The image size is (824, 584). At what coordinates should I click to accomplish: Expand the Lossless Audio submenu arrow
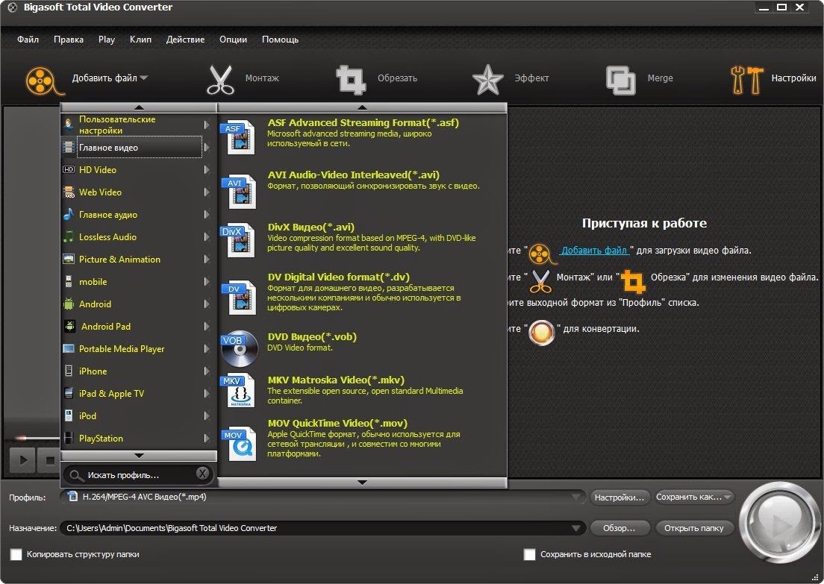coord(207,237)
